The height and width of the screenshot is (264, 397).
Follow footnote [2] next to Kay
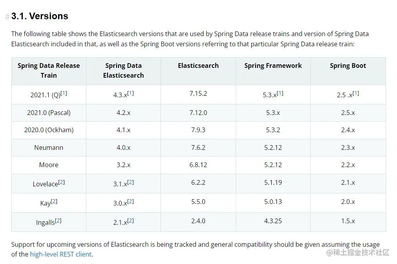pos(54,202)
